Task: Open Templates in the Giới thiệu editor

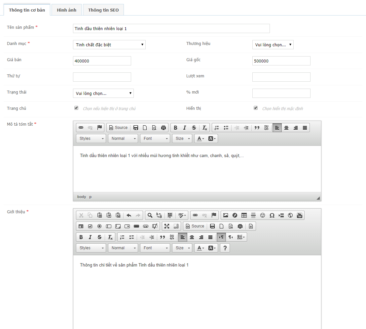Action: [x=251, y=226]
